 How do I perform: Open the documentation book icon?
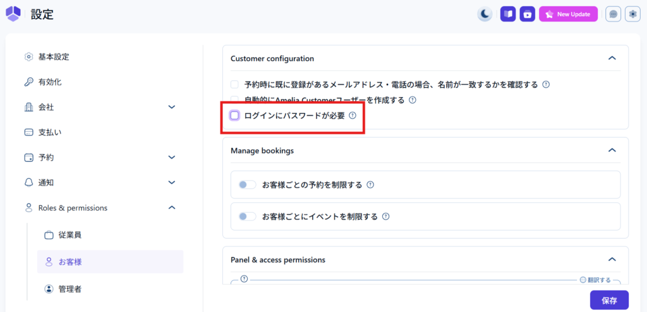[508, 14]
